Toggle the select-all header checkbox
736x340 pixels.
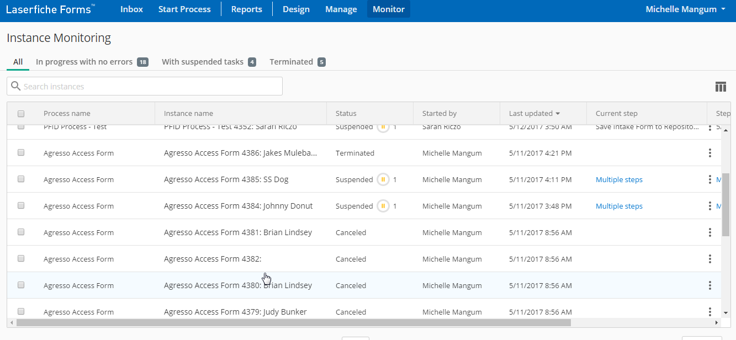(21, 114)
